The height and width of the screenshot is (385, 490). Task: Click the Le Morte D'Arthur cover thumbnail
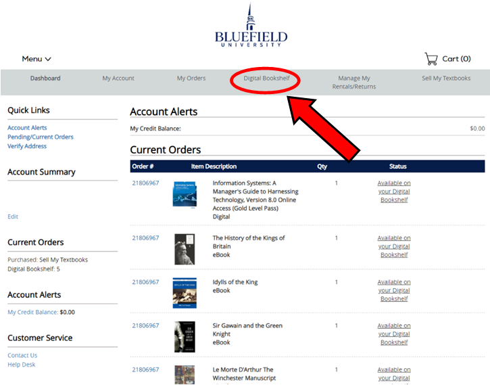coord(185,375)
